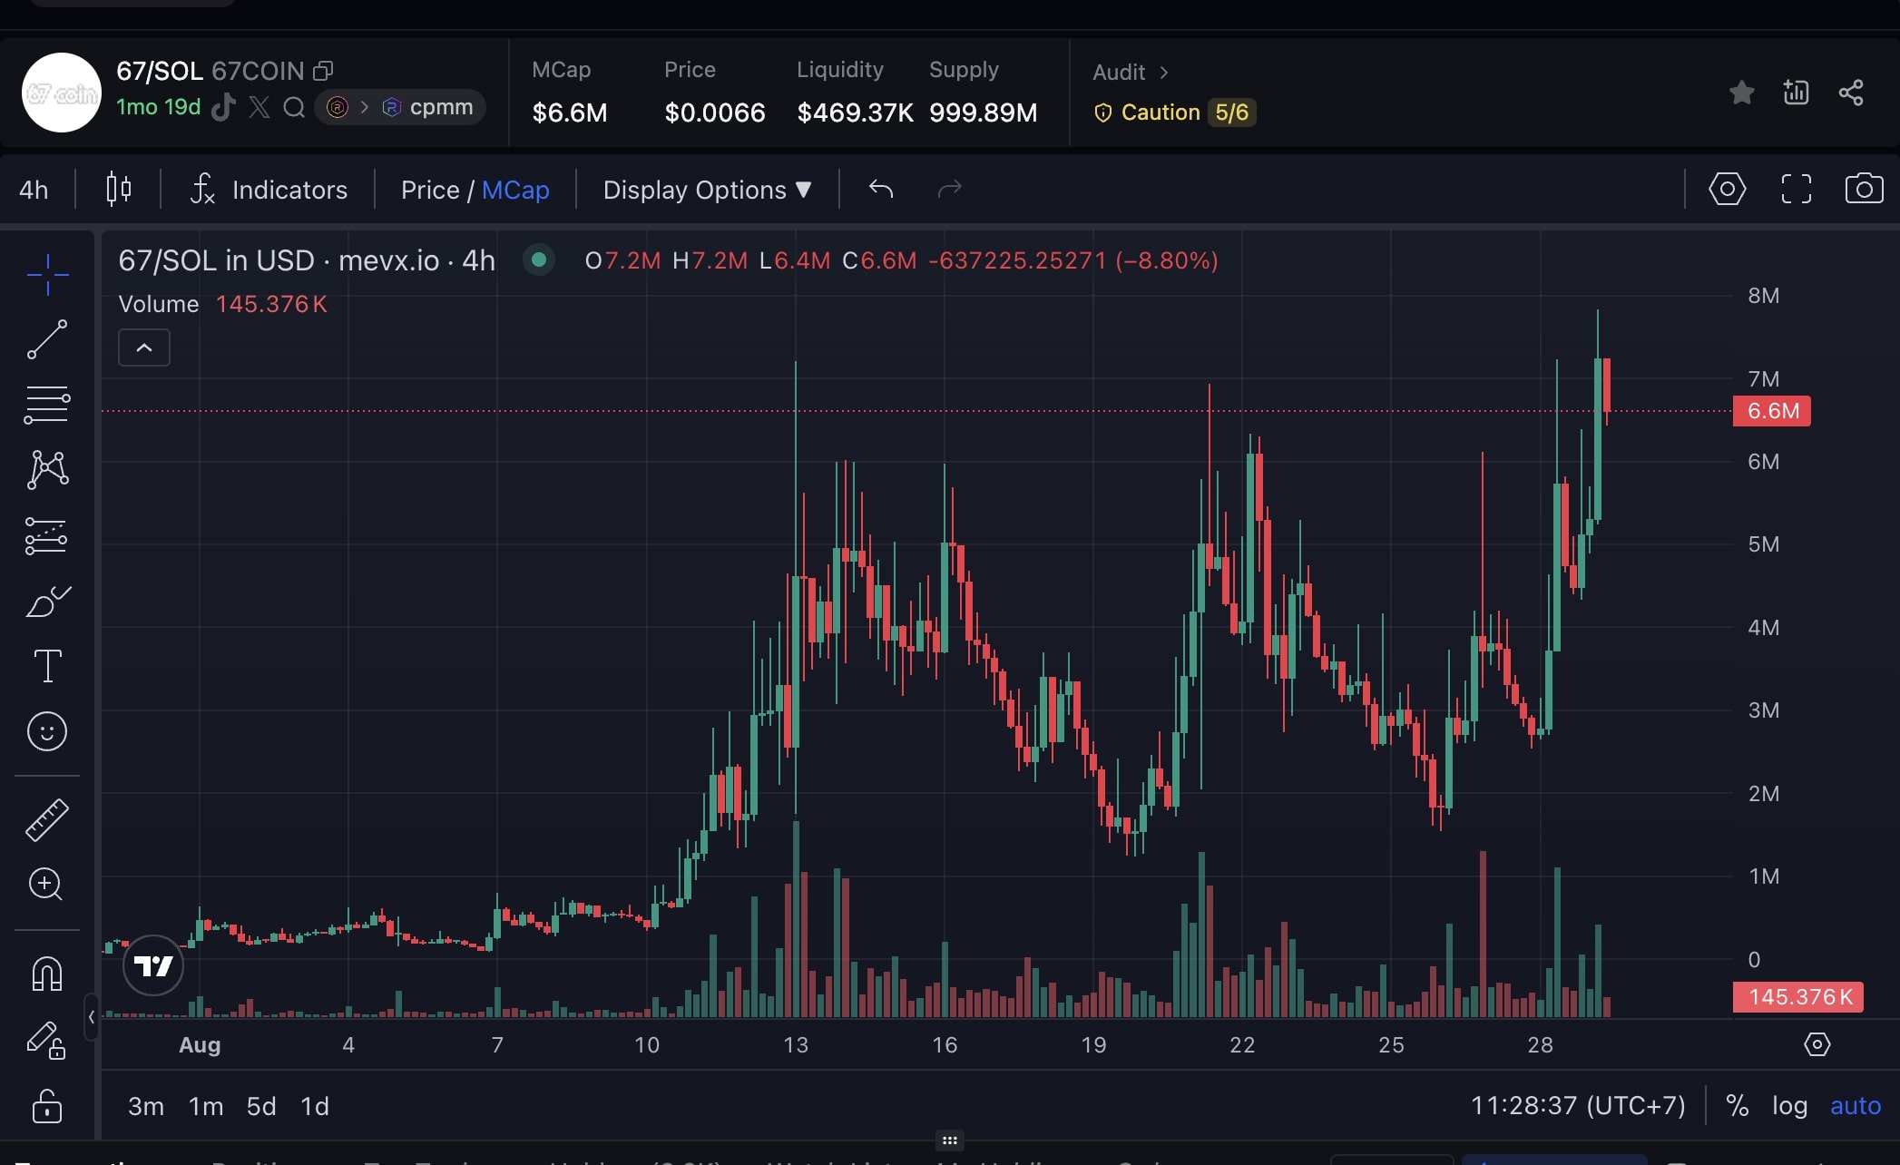Click the 67 coin token avatar

(x=62, y=93)
